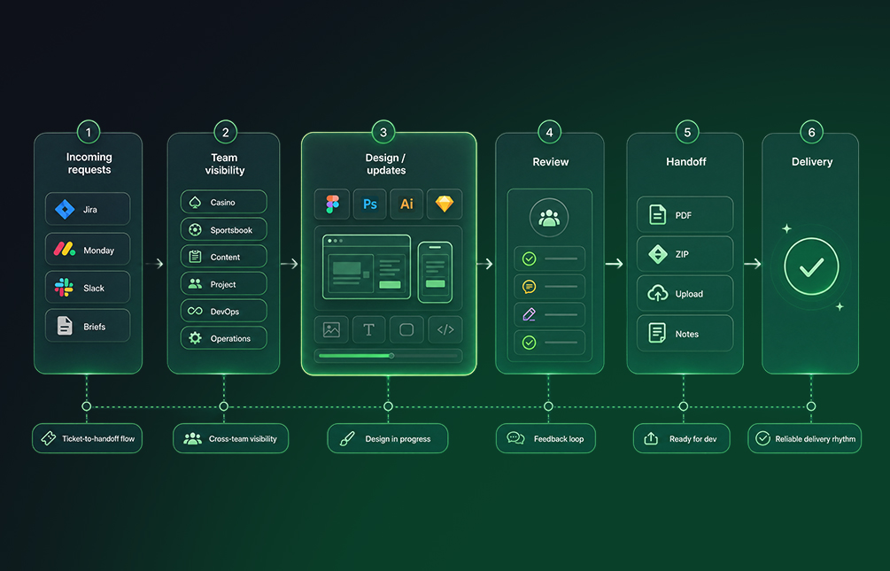The height and width of the screenshot is (571, 890).
Task: Click the purple pencil edit icon
Action: (529, 314)
